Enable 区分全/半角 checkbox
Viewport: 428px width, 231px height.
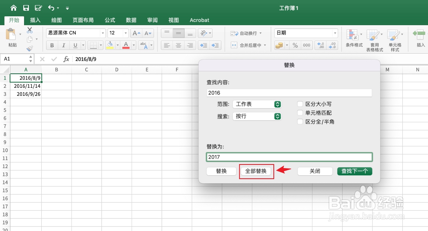[300, 122]
